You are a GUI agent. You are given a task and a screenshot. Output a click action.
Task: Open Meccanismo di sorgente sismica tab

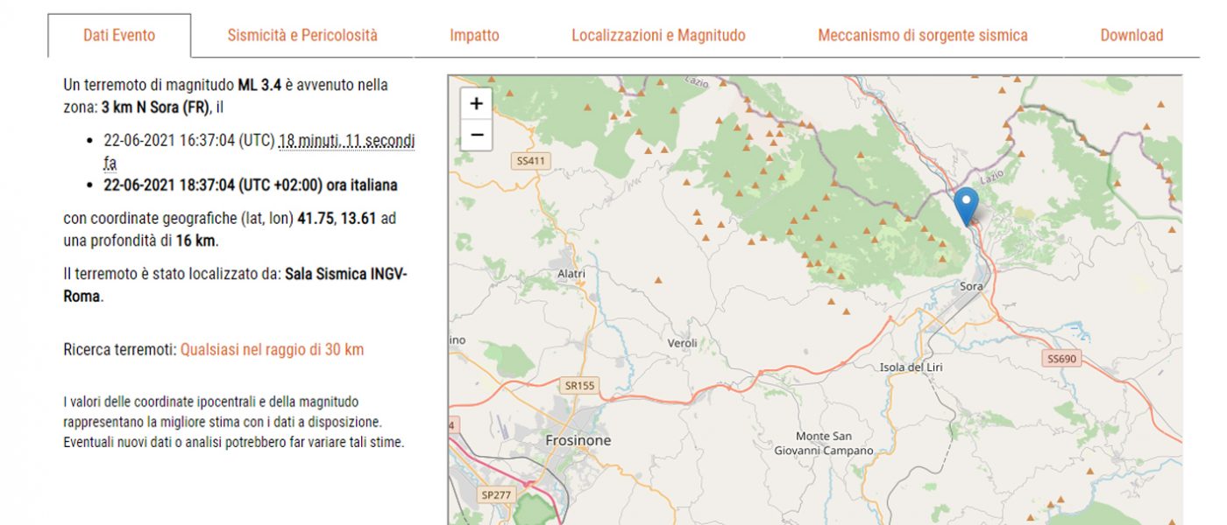[922, 36]
